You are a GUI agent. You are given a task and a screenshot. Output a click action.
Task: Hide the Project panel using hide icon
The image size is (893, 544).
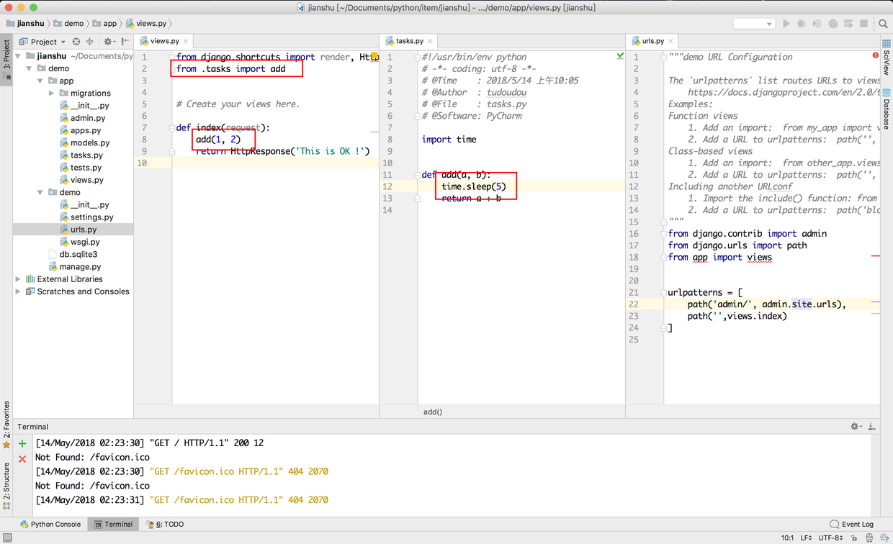point(125,42)
